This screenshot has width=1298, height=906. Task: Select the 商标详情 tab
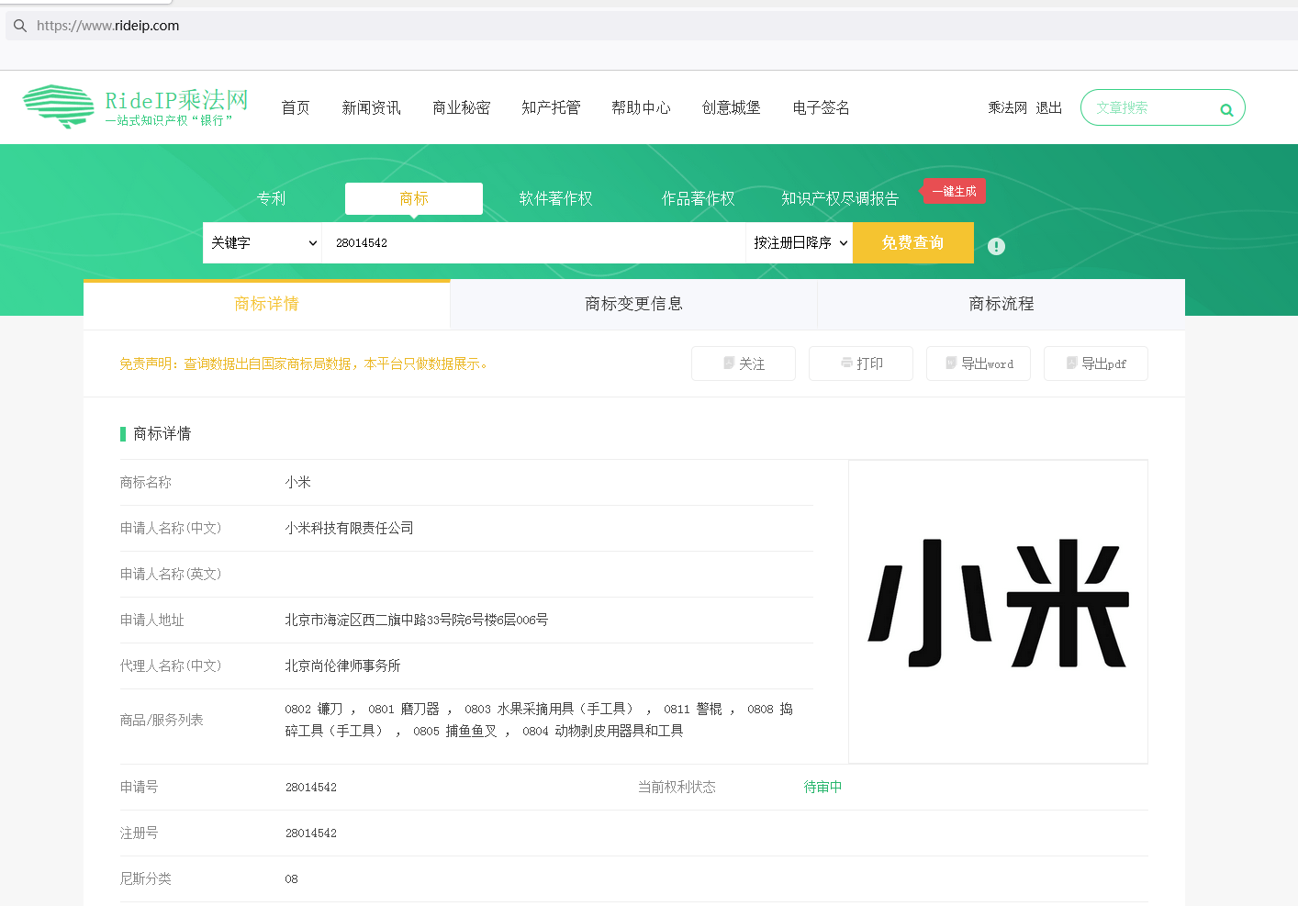click(x=267, y=304)
